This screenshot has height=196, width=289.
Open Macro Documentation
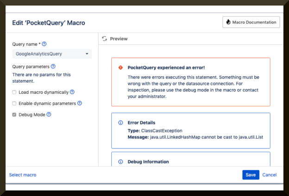tap(251, 22)
